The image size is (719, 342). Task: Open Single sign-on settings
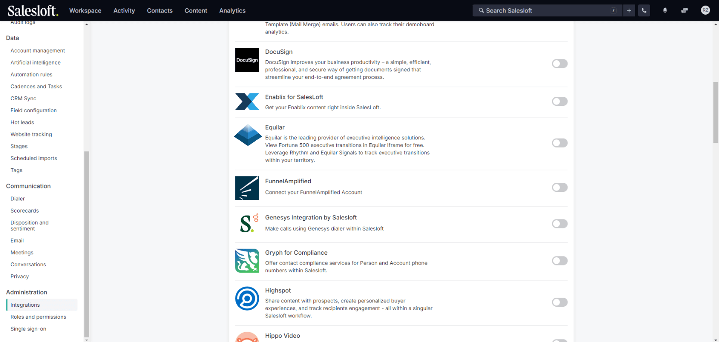click(28, 329)
